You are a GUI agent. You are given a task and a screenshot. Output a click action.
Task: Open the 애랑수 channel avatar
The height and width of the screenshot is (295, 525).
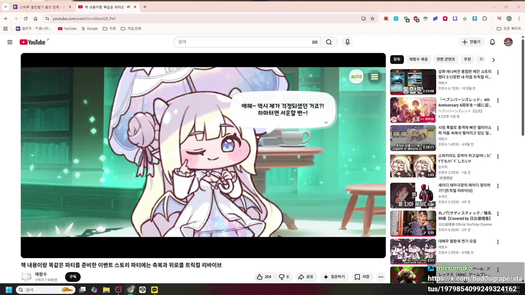pyautogui.click(x=26, y=277)
